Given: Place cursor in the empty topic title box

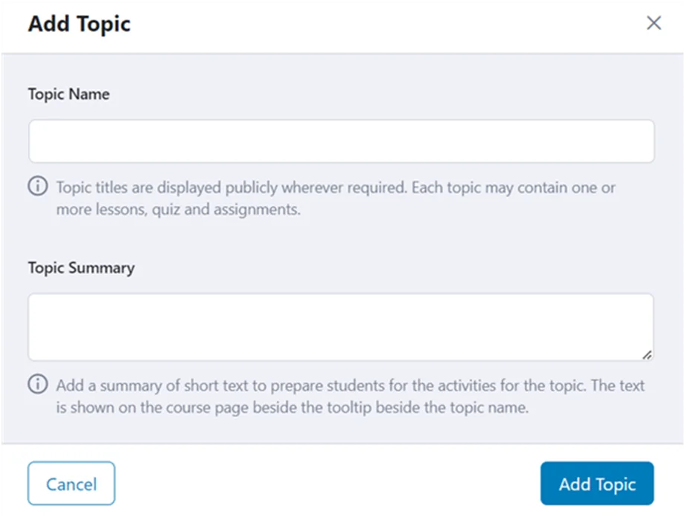Looking at the screenshot, I should (341, 141).
